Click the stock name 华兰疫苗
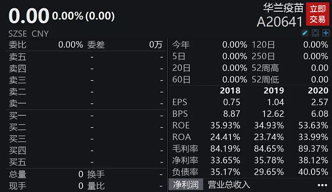This screenshot has height=192, width=332. 283,8
